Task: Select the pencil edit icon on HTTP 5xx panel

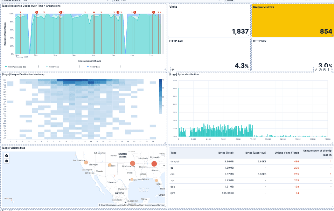Action: point(316,70)
